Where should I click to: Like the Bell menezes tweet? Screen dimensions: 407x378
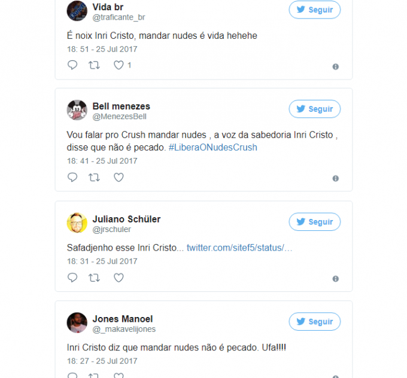pyautogui.click(x=119, y=177)
